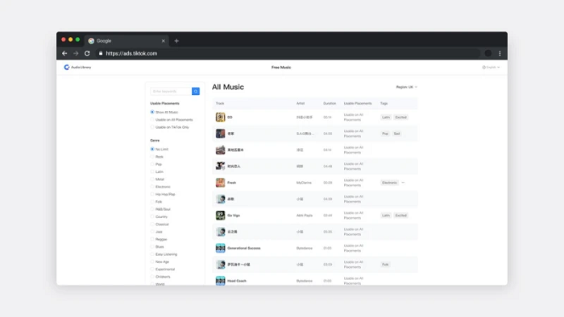564x317 pixels.
Task: Go back using the browser back arrow
Action: click(64, 53)
